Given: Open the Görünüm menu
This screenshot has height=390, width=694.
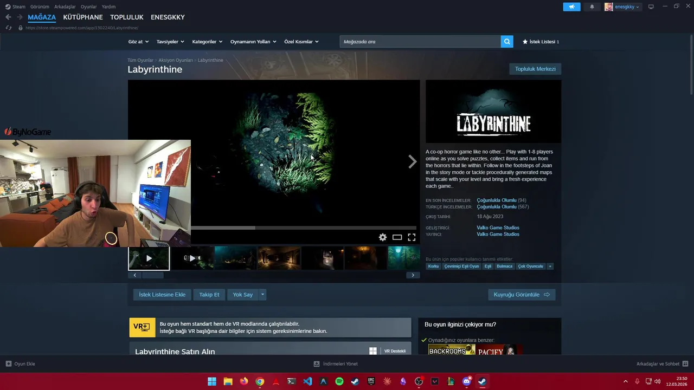Looking at the screenshot, I should click(40, 6).
